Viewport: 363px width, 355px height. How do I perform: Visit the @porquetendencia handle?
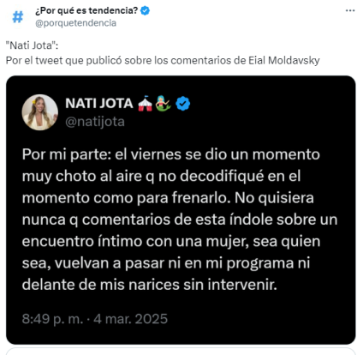click(x=75, y=23)
